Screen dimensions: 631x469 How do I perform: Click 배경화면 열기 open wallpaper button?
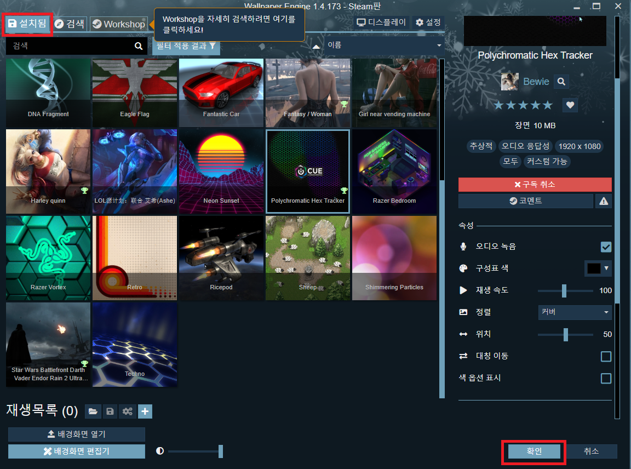[x=77, y=434]
